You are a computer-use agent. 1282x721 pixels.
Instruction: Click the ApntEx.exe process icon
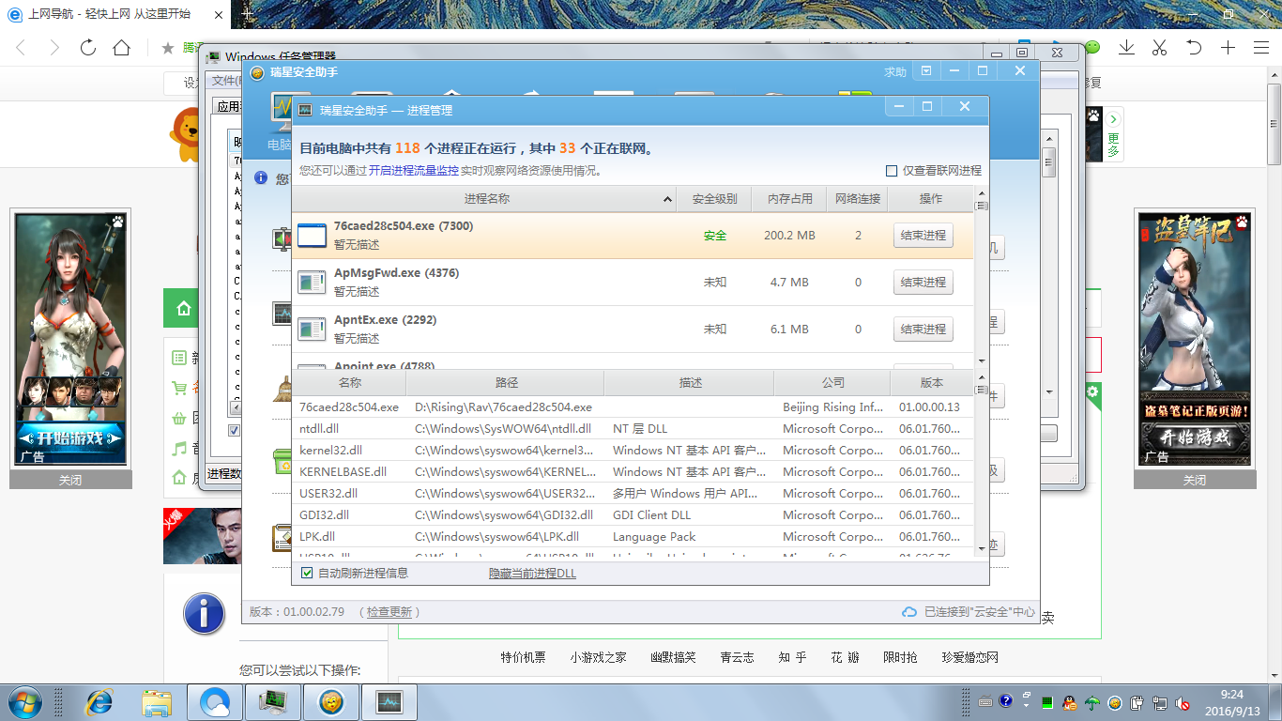312,329
